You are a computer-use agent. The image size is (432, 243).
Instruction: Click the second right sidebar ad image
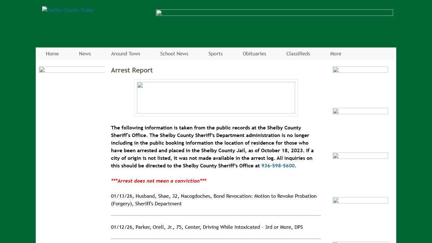click(x=360, y=111)
